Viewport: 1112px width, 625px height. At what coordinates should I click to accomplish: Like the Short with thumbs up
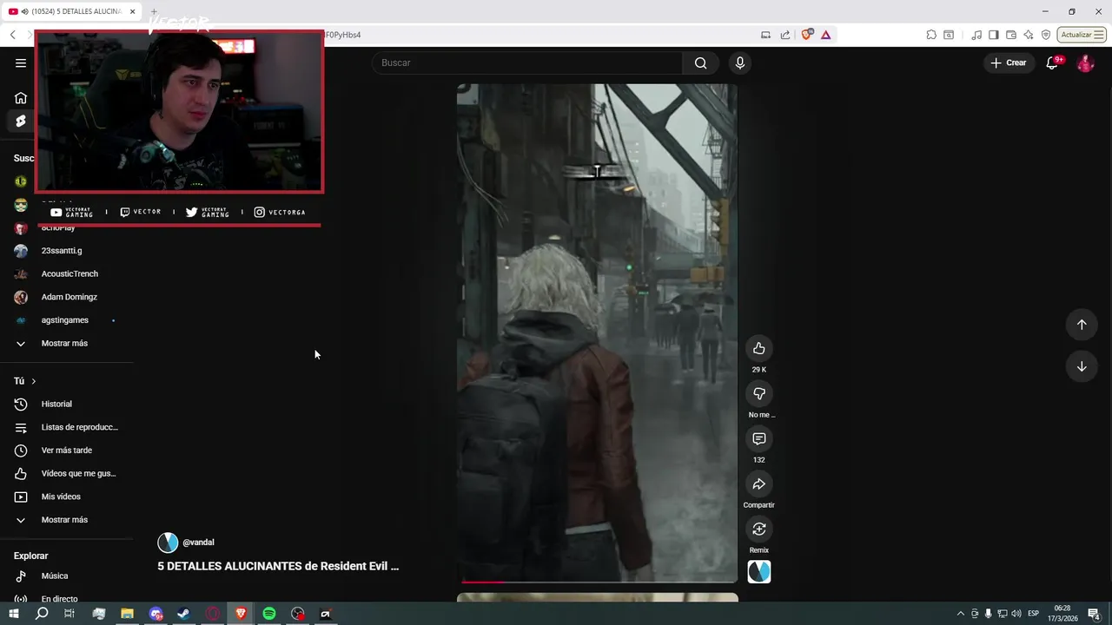(759, 348)
